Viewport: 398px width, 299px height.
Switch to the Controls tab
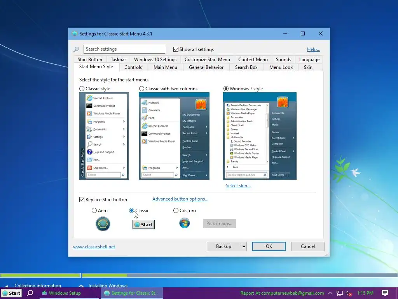(133, 67)
